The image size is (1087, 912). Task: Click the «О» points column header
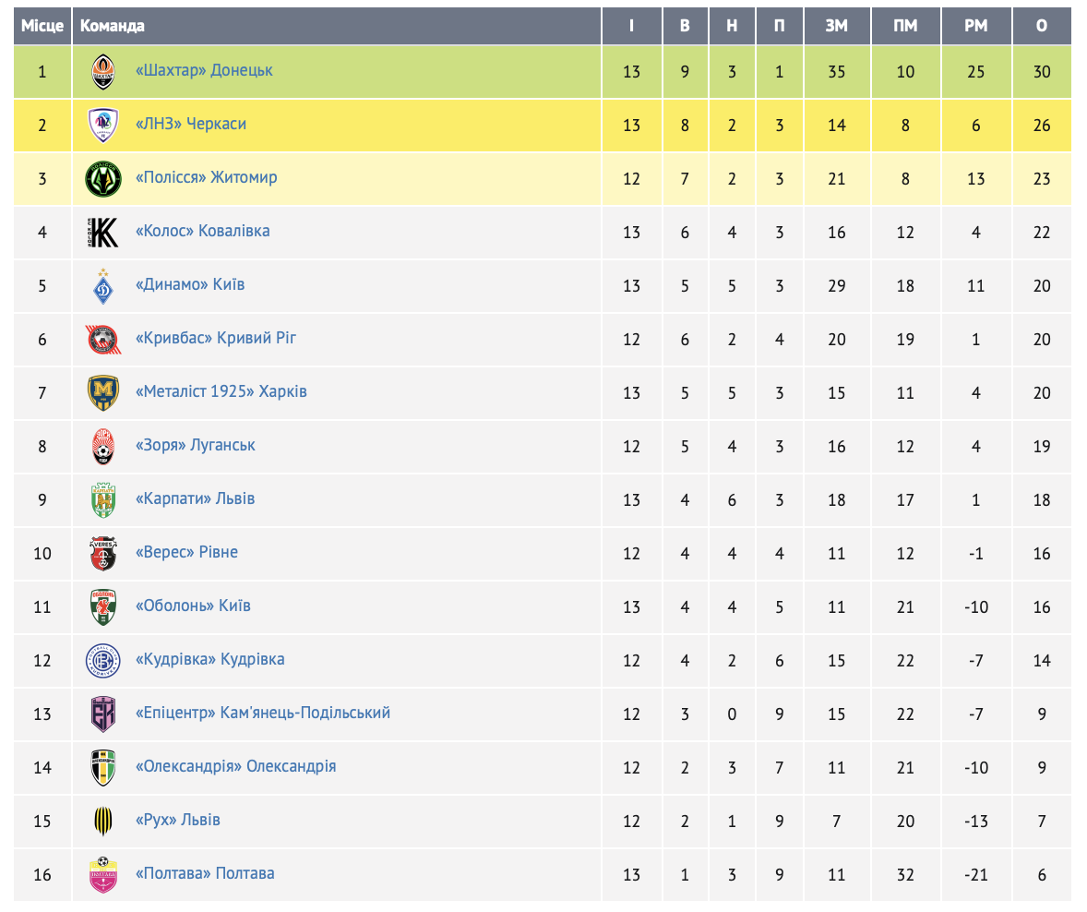tap(1042, 26)
